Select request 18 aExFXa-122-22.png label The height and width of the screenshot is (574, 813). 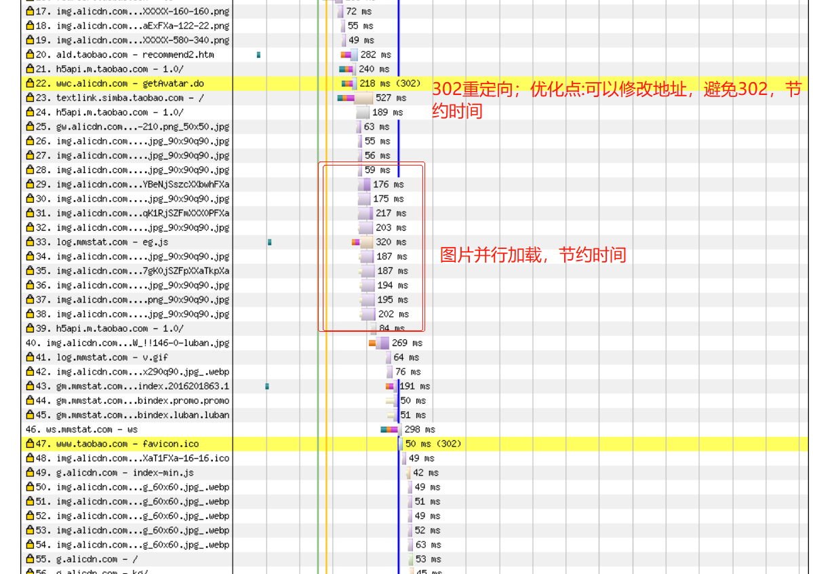click(x=133, y=25)
